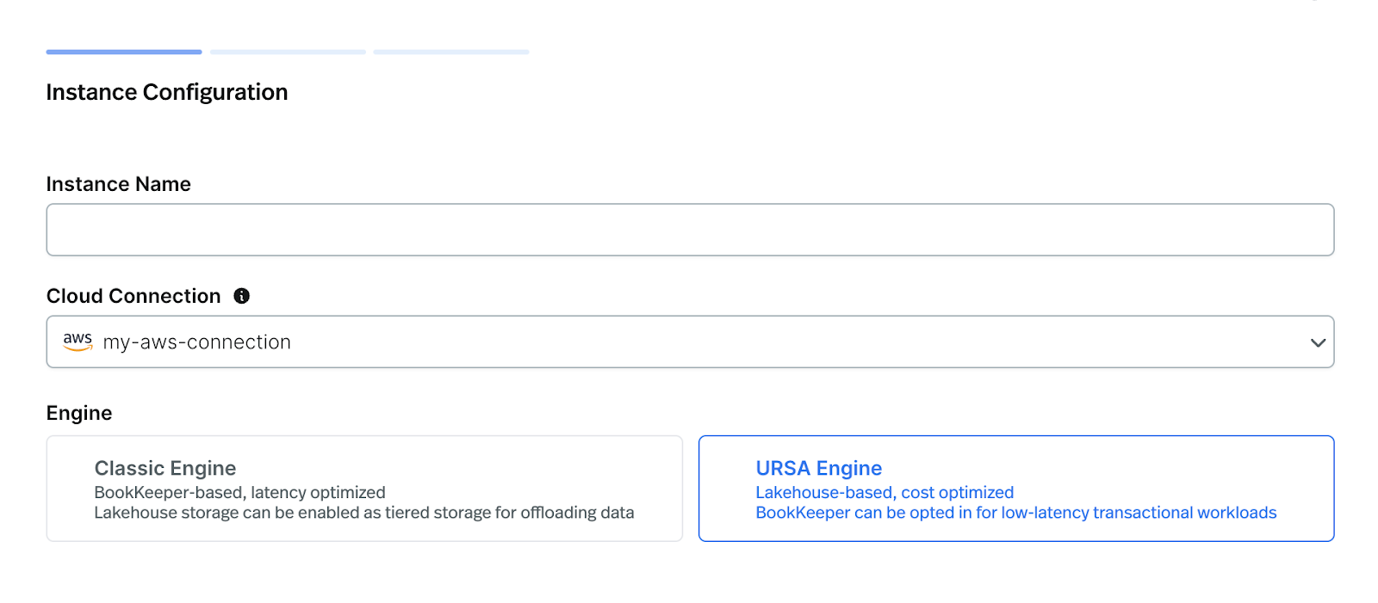The width and height of the screenshot is (1378, 603).
Task: Click the Classic Engine title text
Action: (165, 468)
